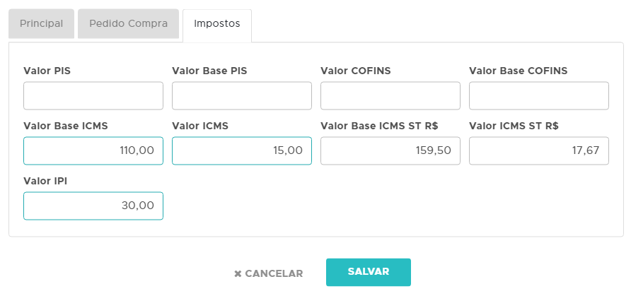Select the Valor ICMS ST field with 17,67

pos(539,150)
